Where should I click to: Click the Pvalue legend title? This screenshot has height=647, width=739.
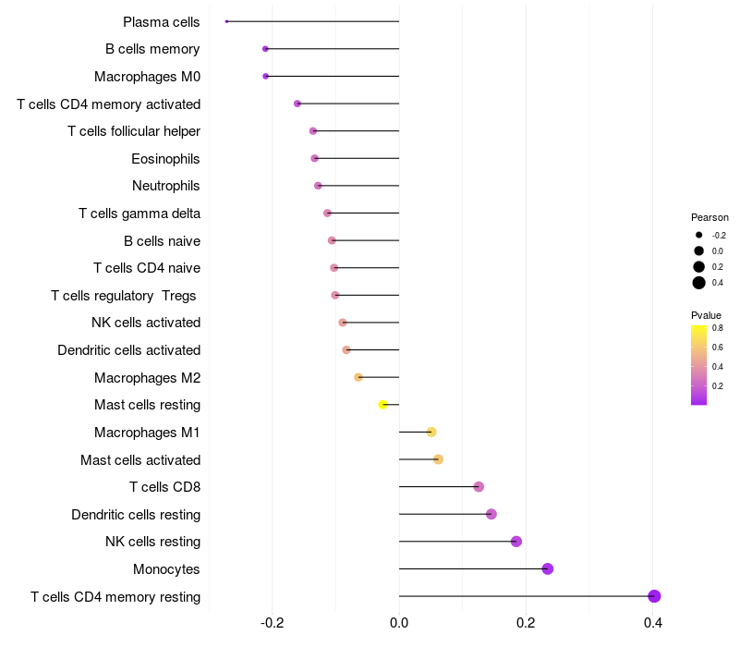pyautogui.click(x=707, y=315)
